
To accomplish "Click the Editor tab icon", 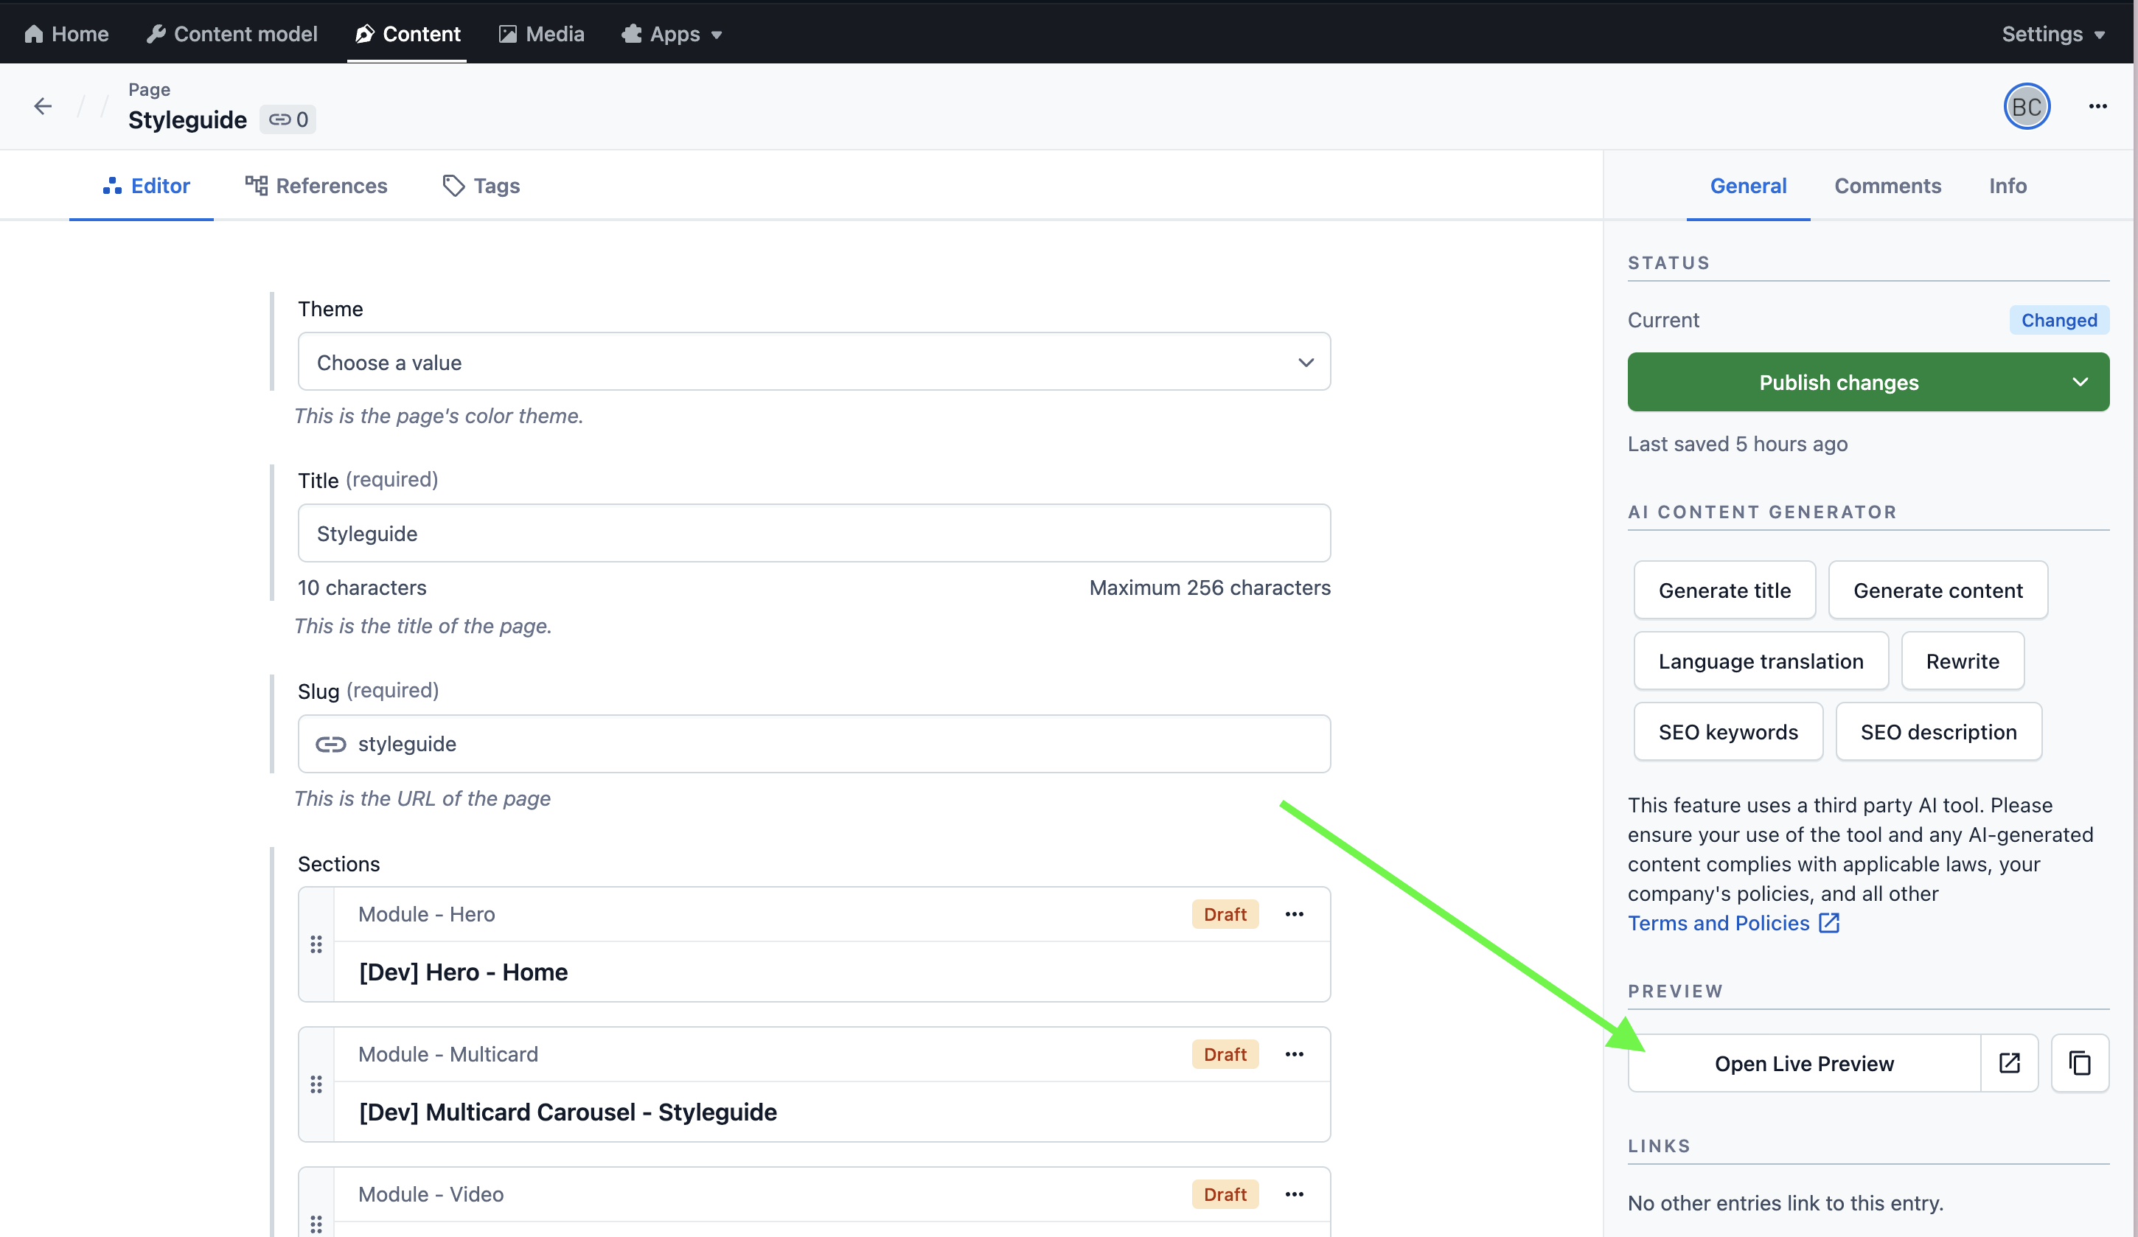I will tap(112, 184).
